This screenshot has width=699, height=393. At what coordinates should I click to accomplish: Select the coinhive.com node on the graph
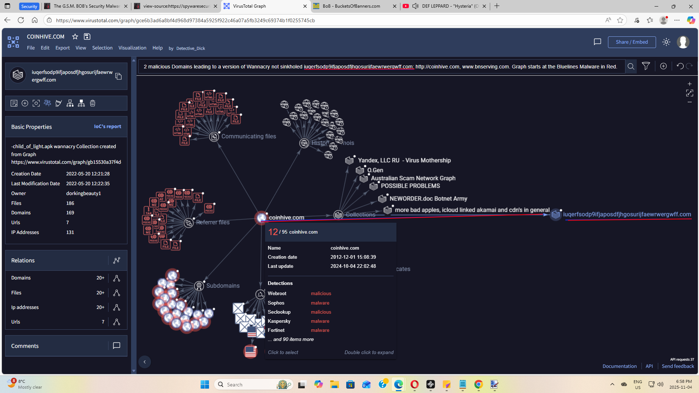point(261,218)
